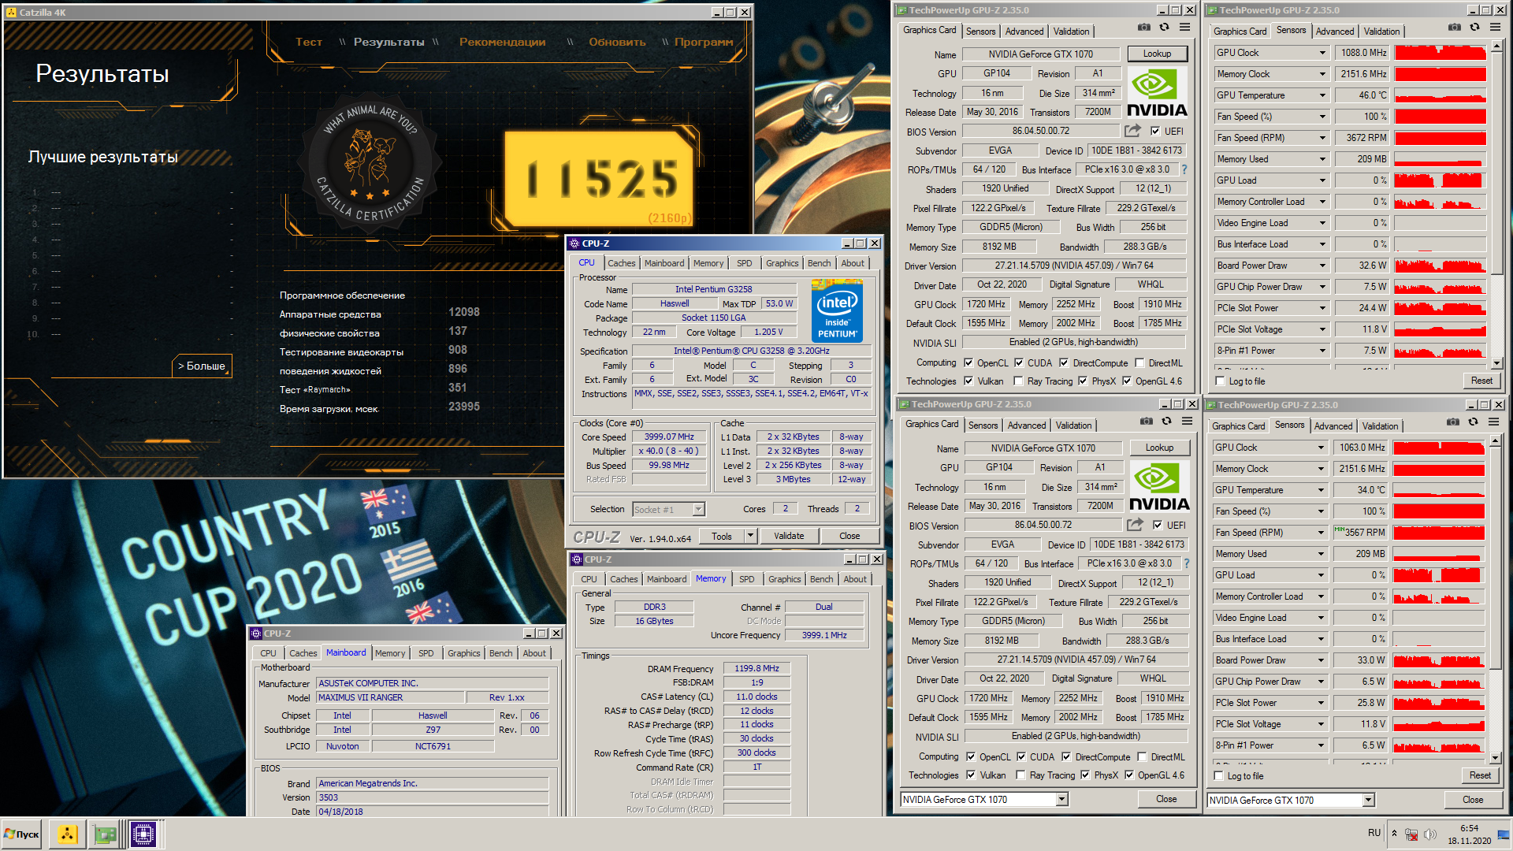Open hamburger menu in top-left GPU-Z window
This screenshot has height=851, width=1513.
coord(1184,28)
